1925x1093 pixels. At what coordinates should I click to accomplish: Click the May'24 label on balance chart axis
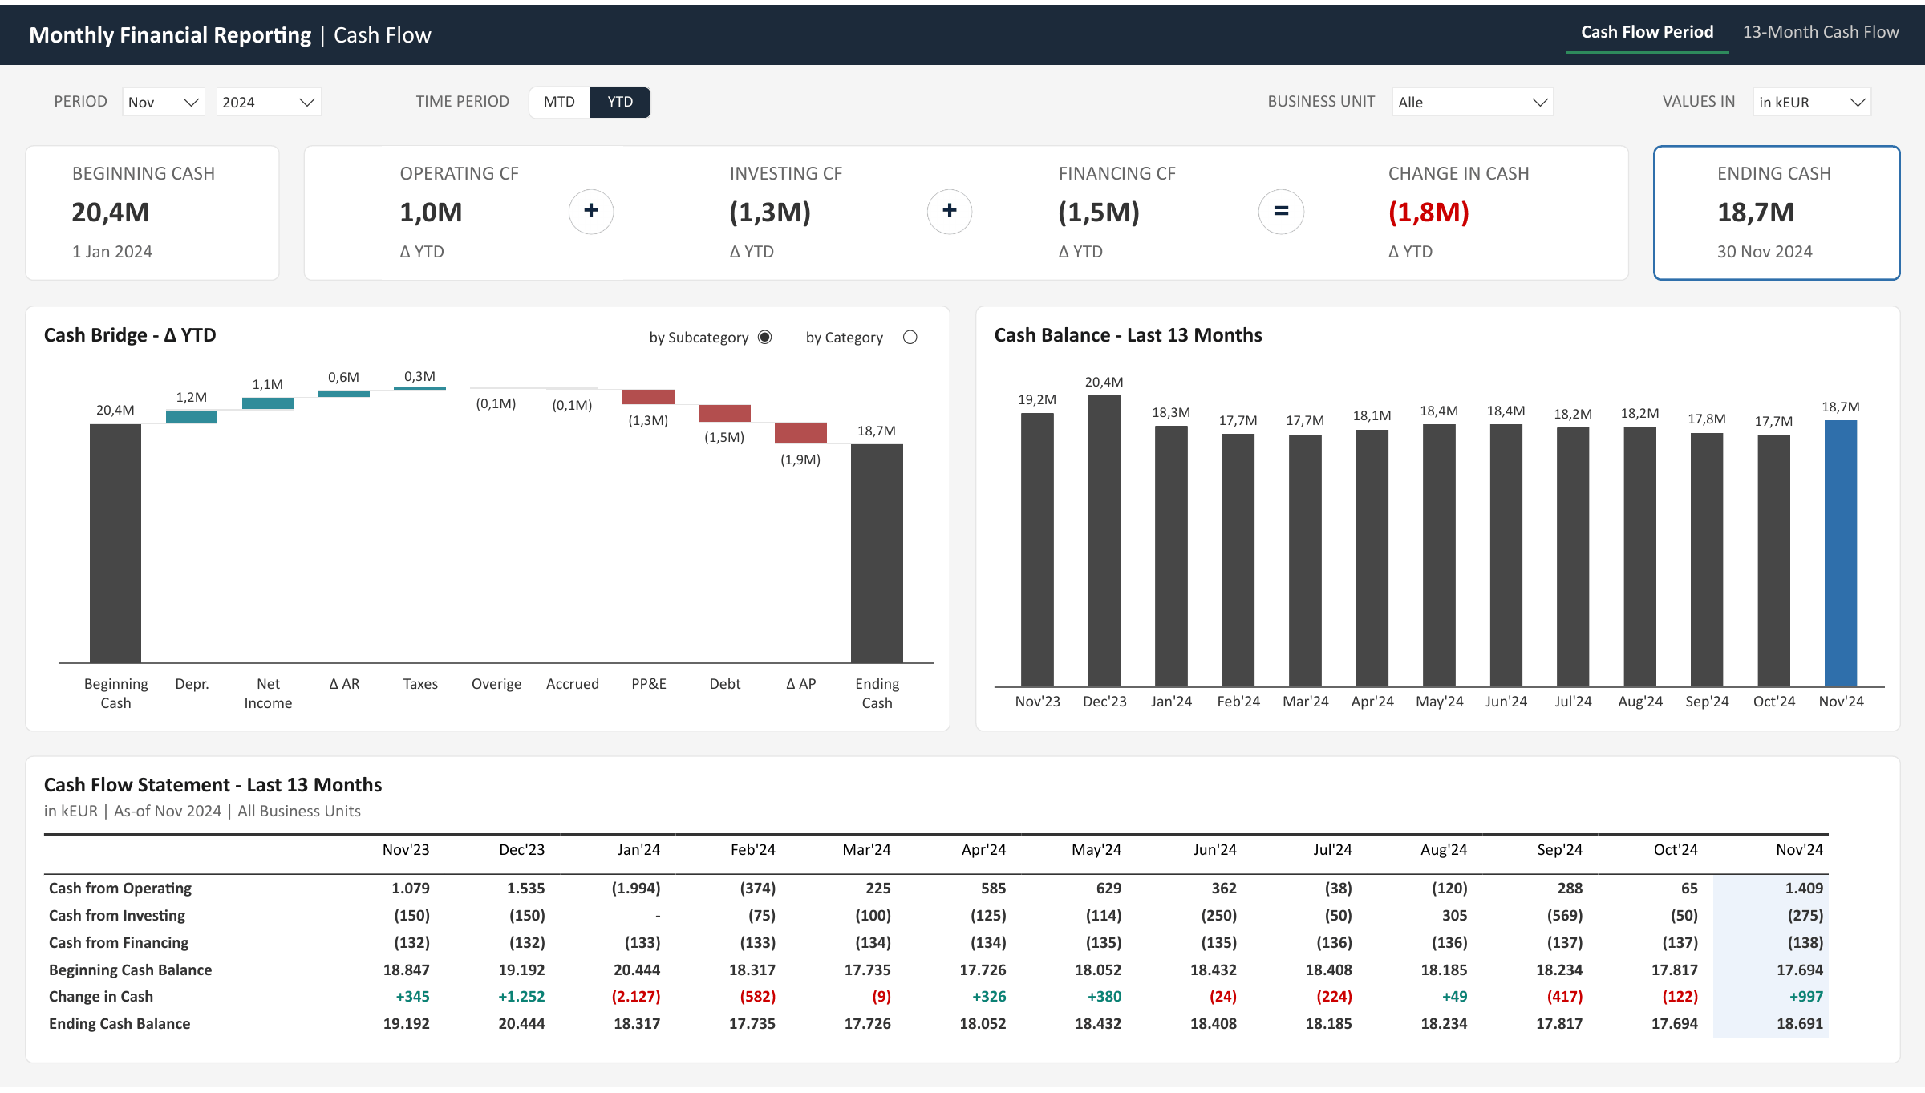click(1440, 702)
